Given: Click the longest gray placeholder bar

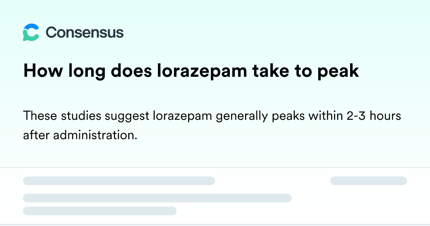Looking at the screenshot, I should (x=157, y=198).
